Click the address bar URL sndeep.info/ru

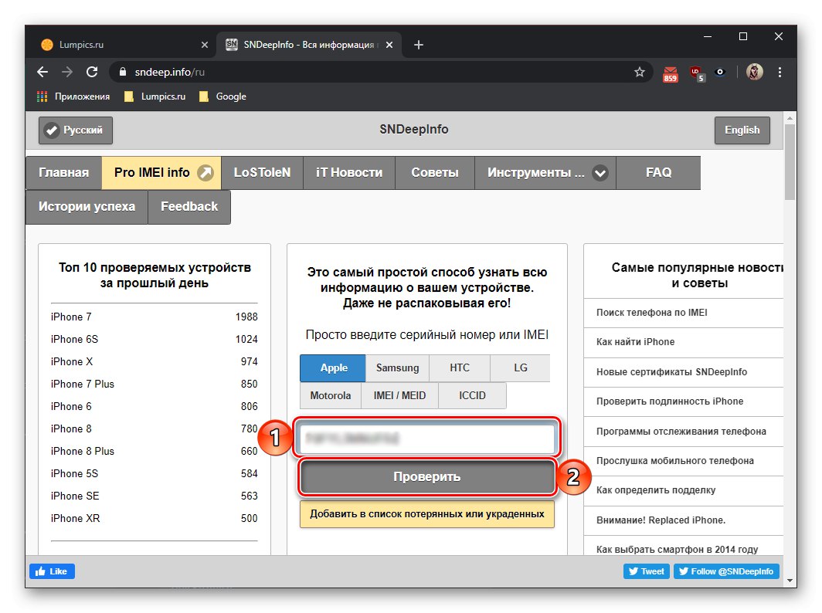[x=169, y=72]
